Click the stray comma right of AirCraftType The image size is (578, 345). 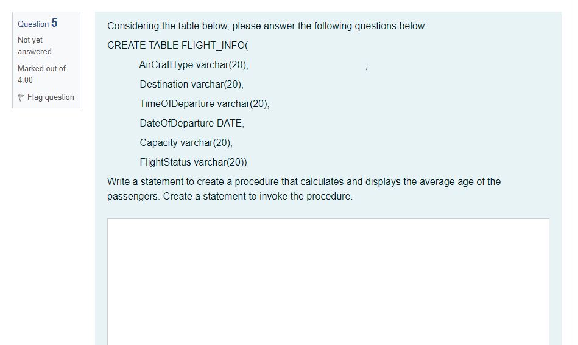(365, 68)
